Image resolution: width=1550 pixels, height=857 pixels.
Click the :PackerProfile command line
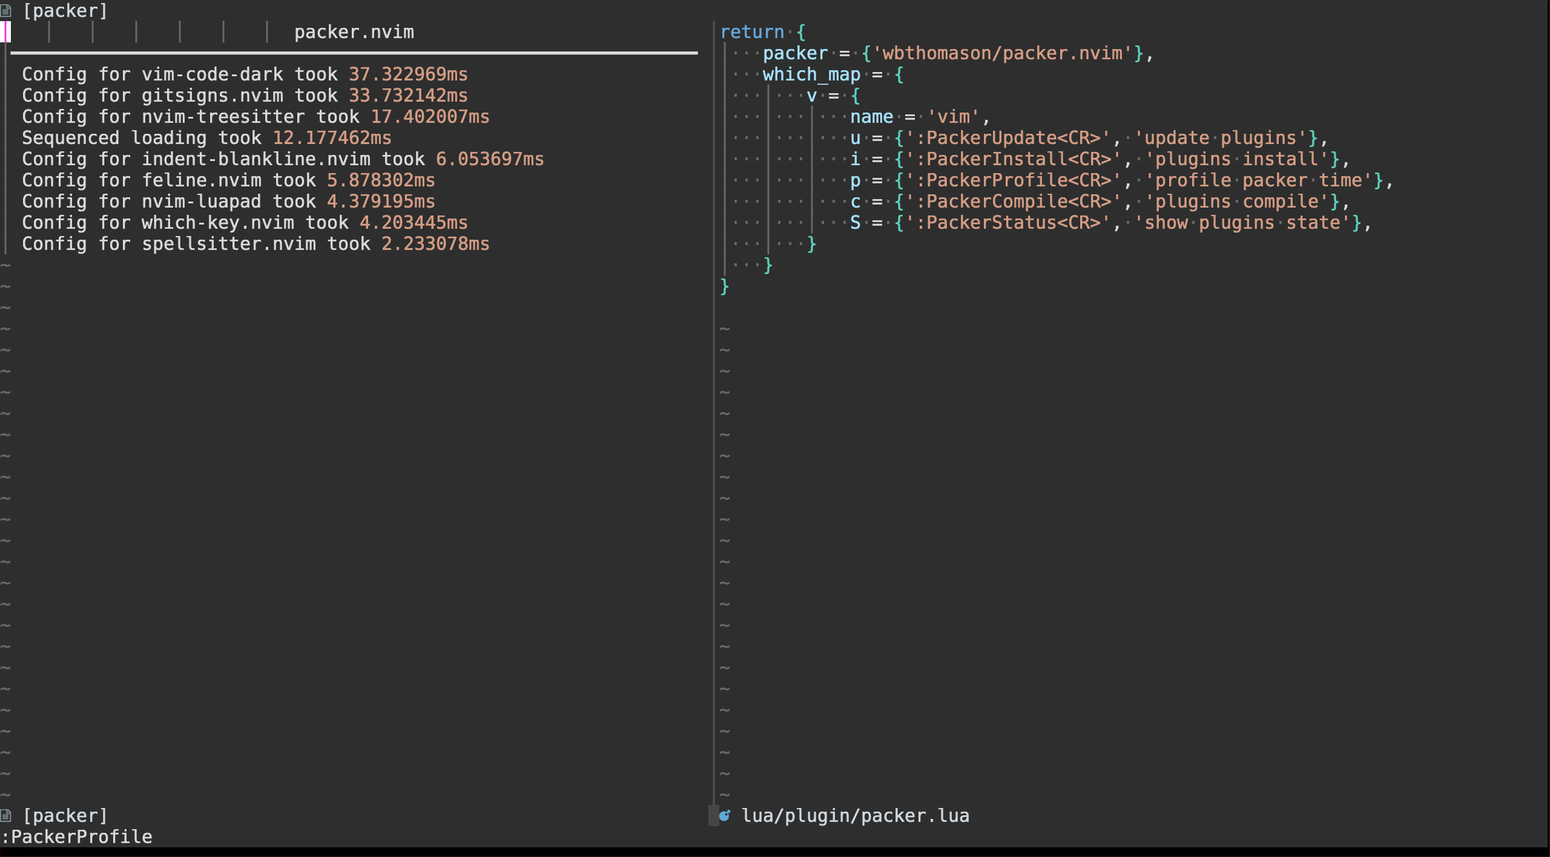[x=76, y=837]
